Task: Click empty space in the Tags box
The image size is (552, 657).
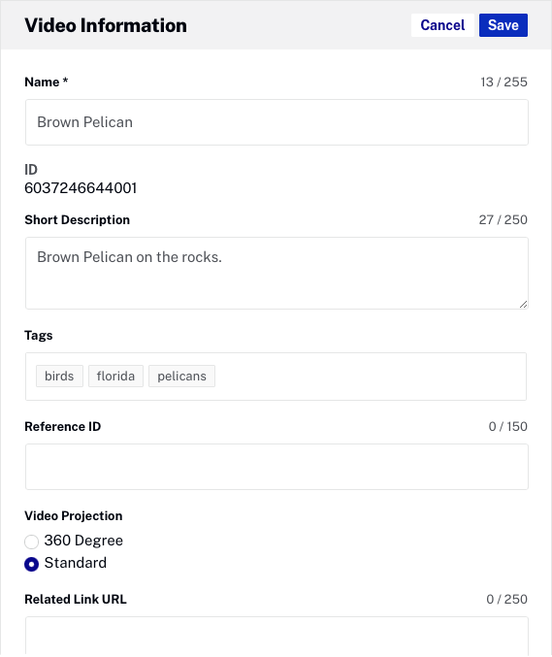Action: click(x=369, y=377)
